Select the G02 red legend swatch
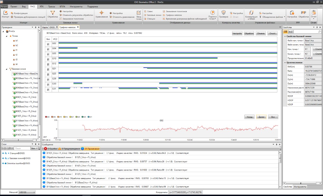Viewport: 323px width, 196px height. pos(46,117)
